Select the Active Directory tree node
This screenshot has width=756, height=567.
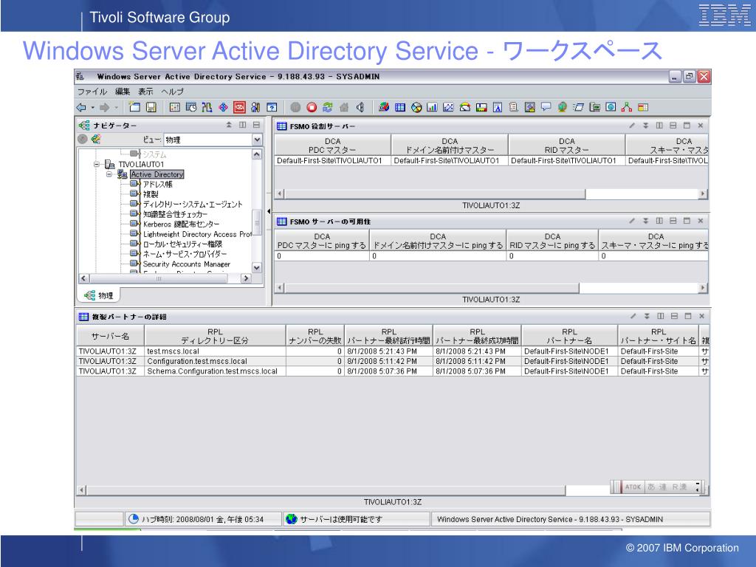click(157, 174)
